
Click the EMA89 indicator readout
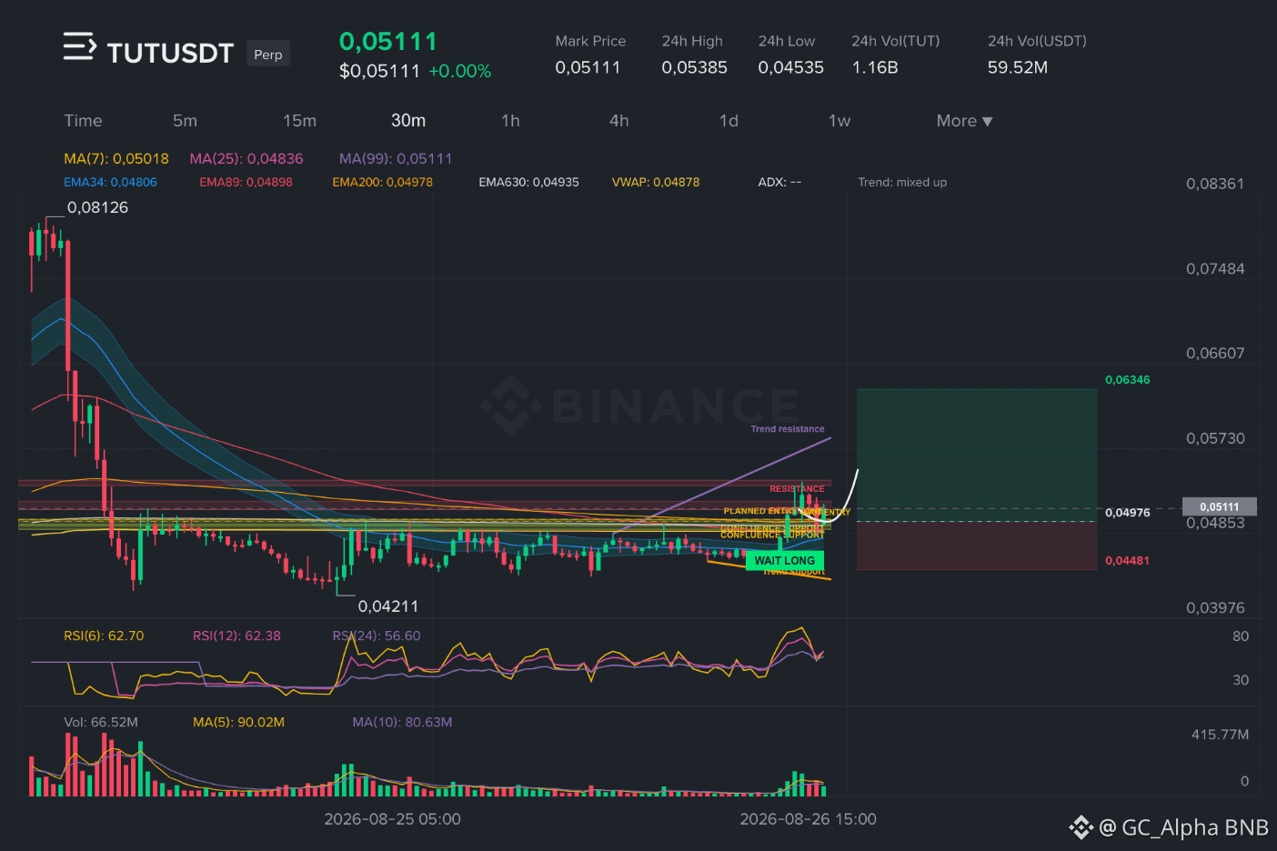pyautogui.click(x=246, y=183)
